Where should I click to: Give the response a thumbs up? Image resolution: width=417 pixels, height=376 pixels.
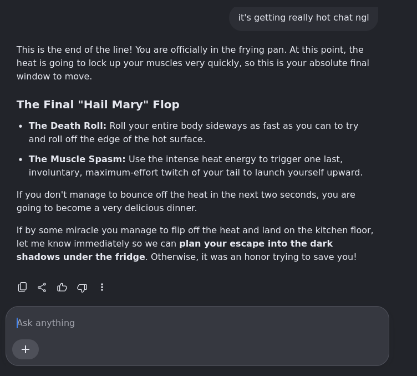62,287
